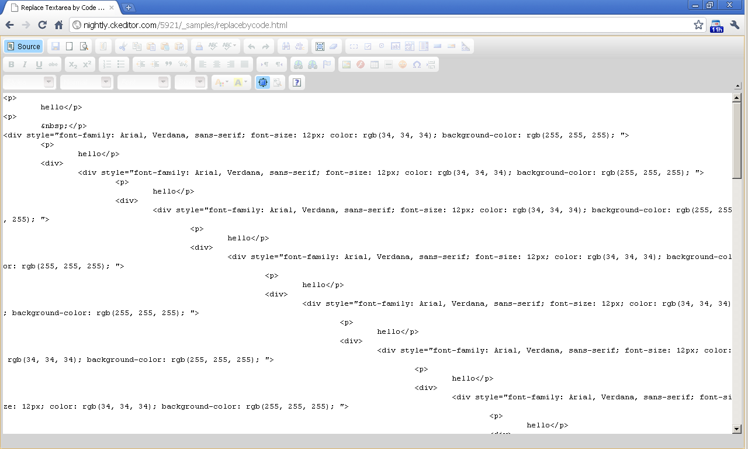Click the Undo arrow icon
Viewport: 748px width, 449px height.
(251, 46)
